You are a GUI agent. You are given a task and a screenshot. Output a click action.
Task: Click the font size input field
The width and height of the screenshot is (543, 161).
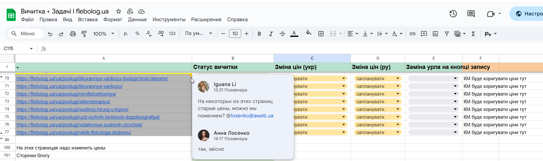click(235, 34)
